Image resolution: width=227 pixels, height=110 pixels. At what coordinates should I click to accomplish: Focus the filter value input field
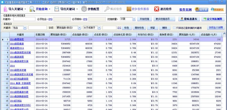coord(109,28)
